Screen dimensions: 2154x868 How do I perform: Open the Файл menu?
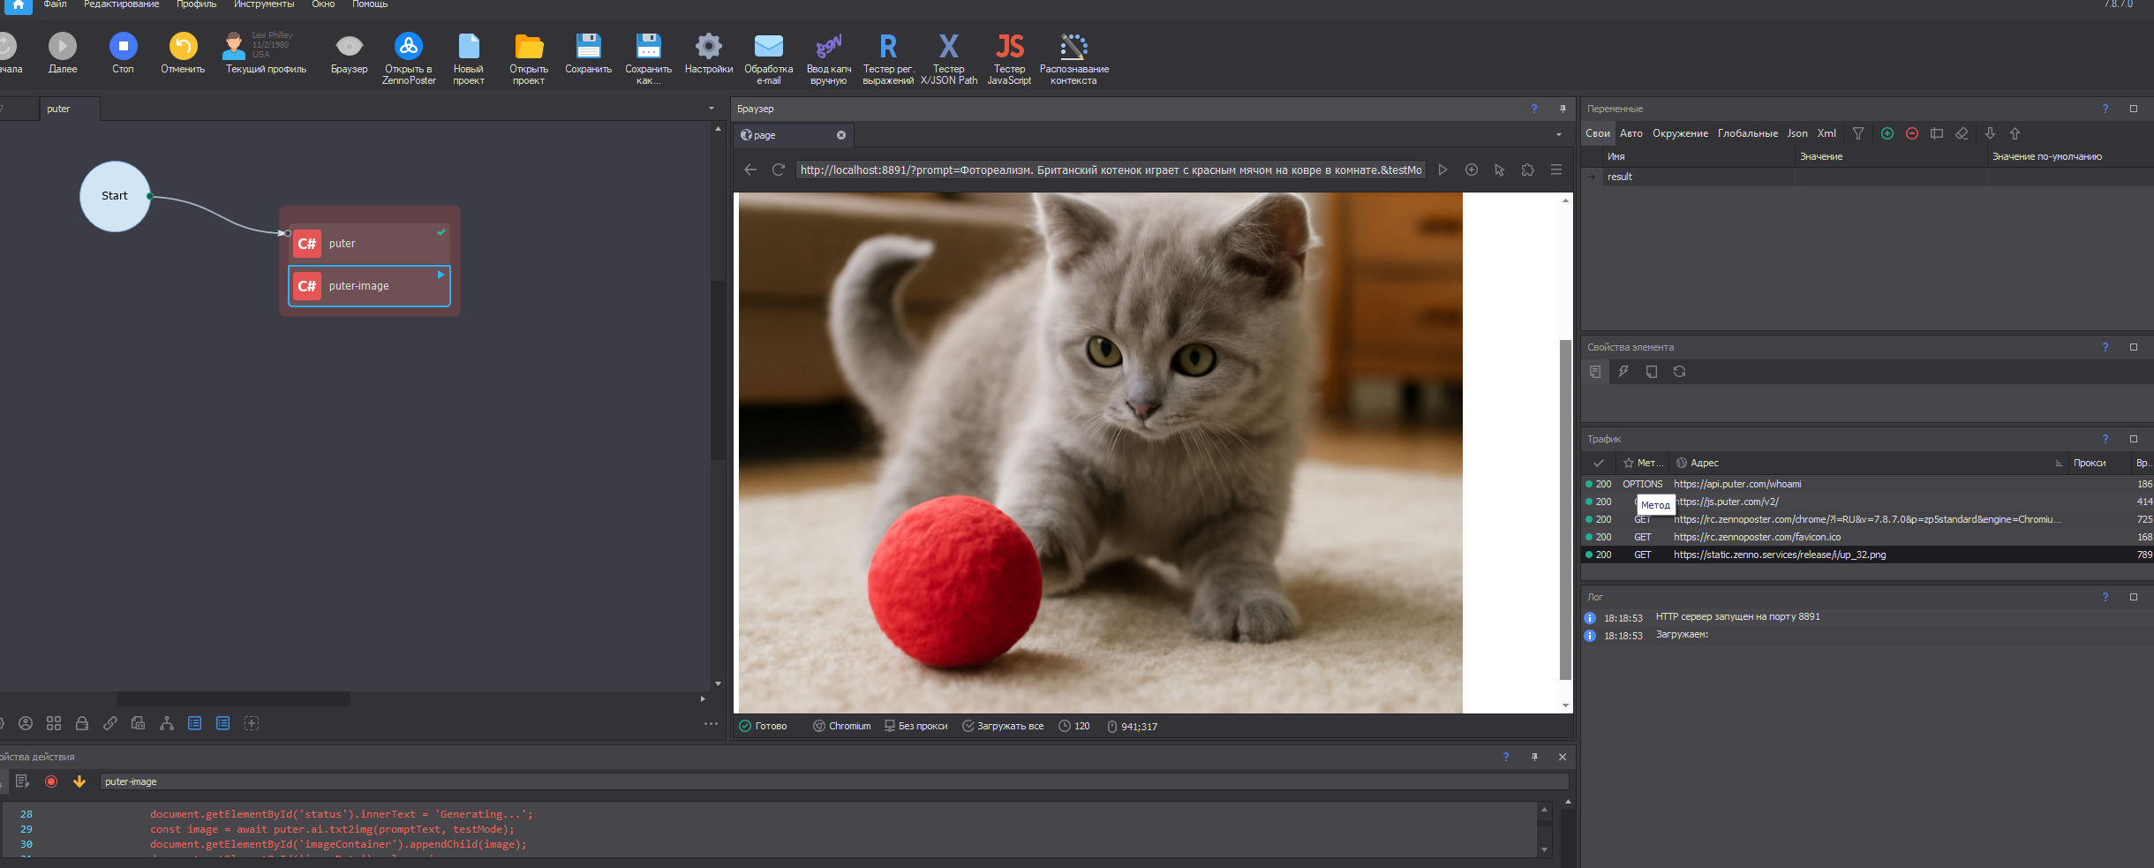pos(55,4)
